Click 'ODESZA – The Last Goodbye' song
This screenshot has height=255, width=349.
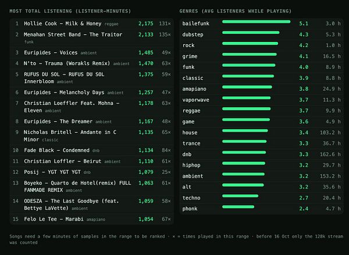(72, 204)
